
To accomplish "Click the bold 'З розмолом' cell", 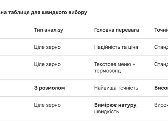I will coord(50,88).
